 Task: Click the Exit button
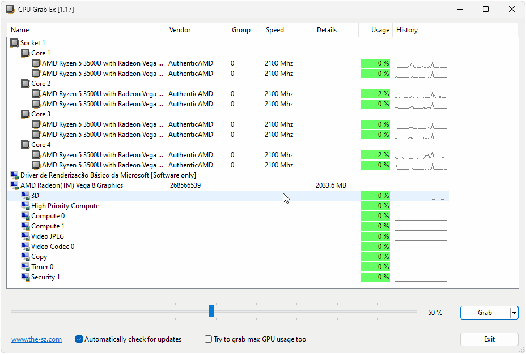[489, 339]
